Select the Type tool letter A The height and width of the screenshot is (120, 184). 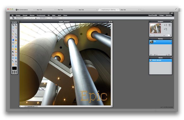[16, 61]
